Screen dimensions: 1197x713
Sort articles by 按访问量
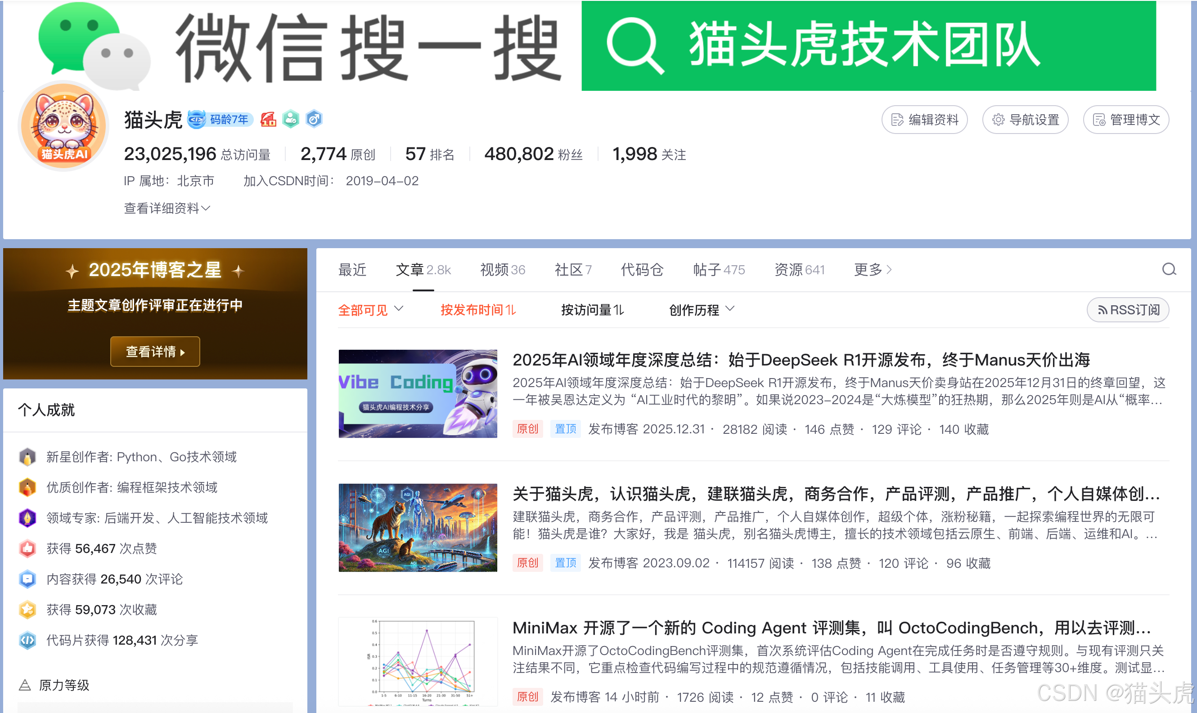click(x=593, y=310)
